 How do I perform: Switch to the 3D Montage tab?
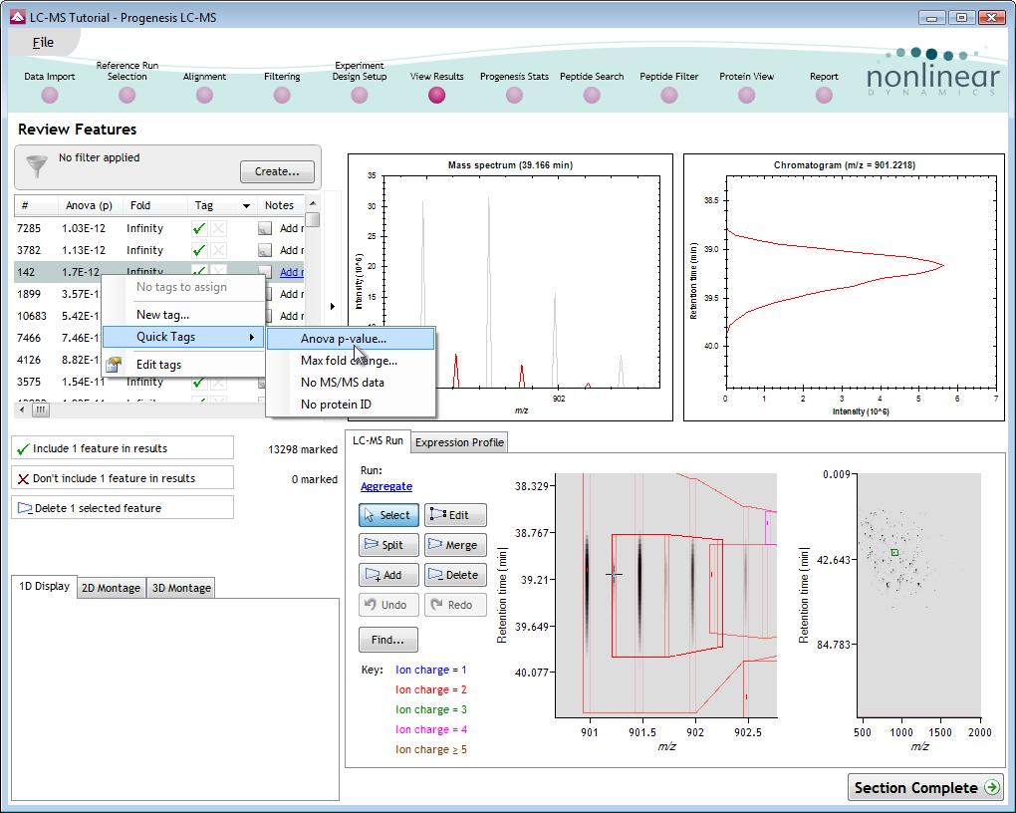tap(181, 588)
